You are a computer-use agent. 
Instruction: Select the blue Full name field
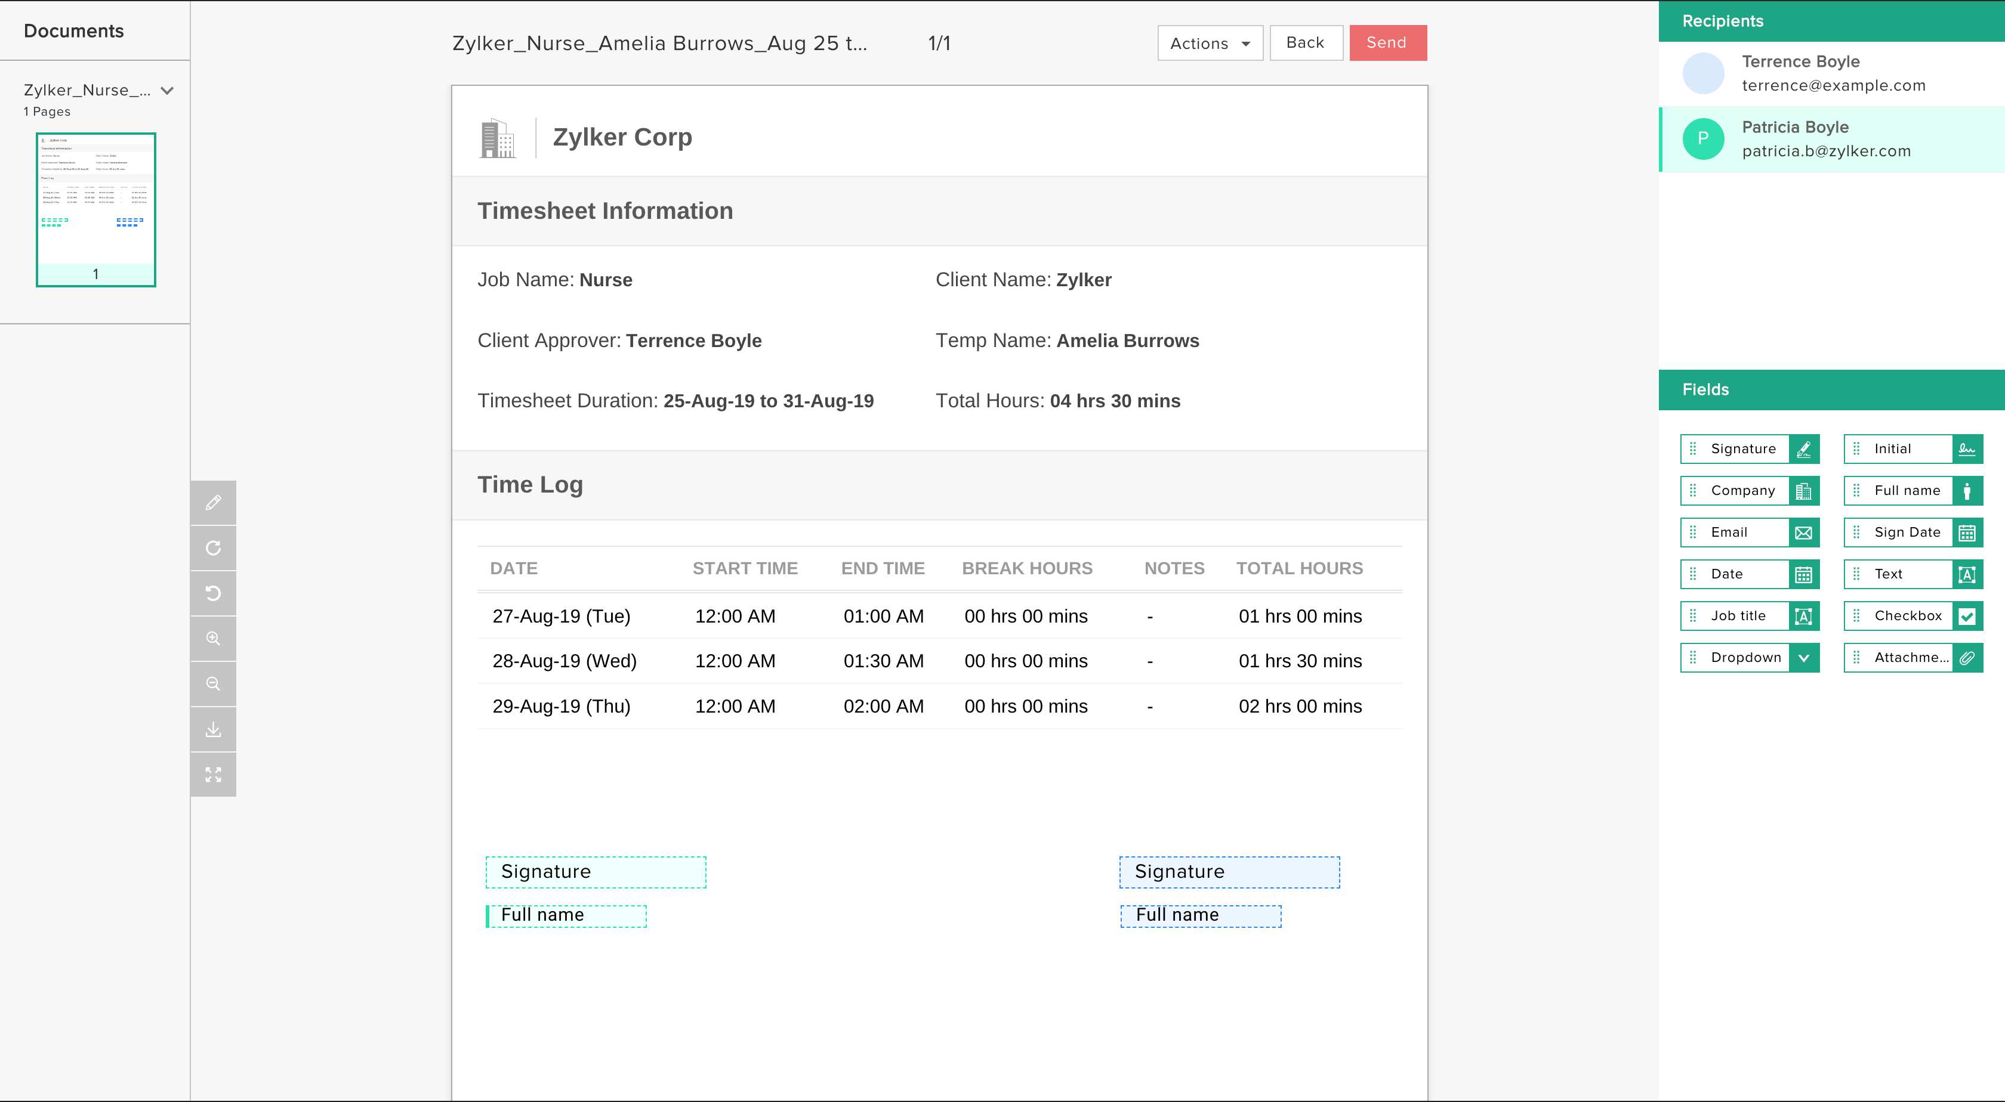[x=1201, y=916]
